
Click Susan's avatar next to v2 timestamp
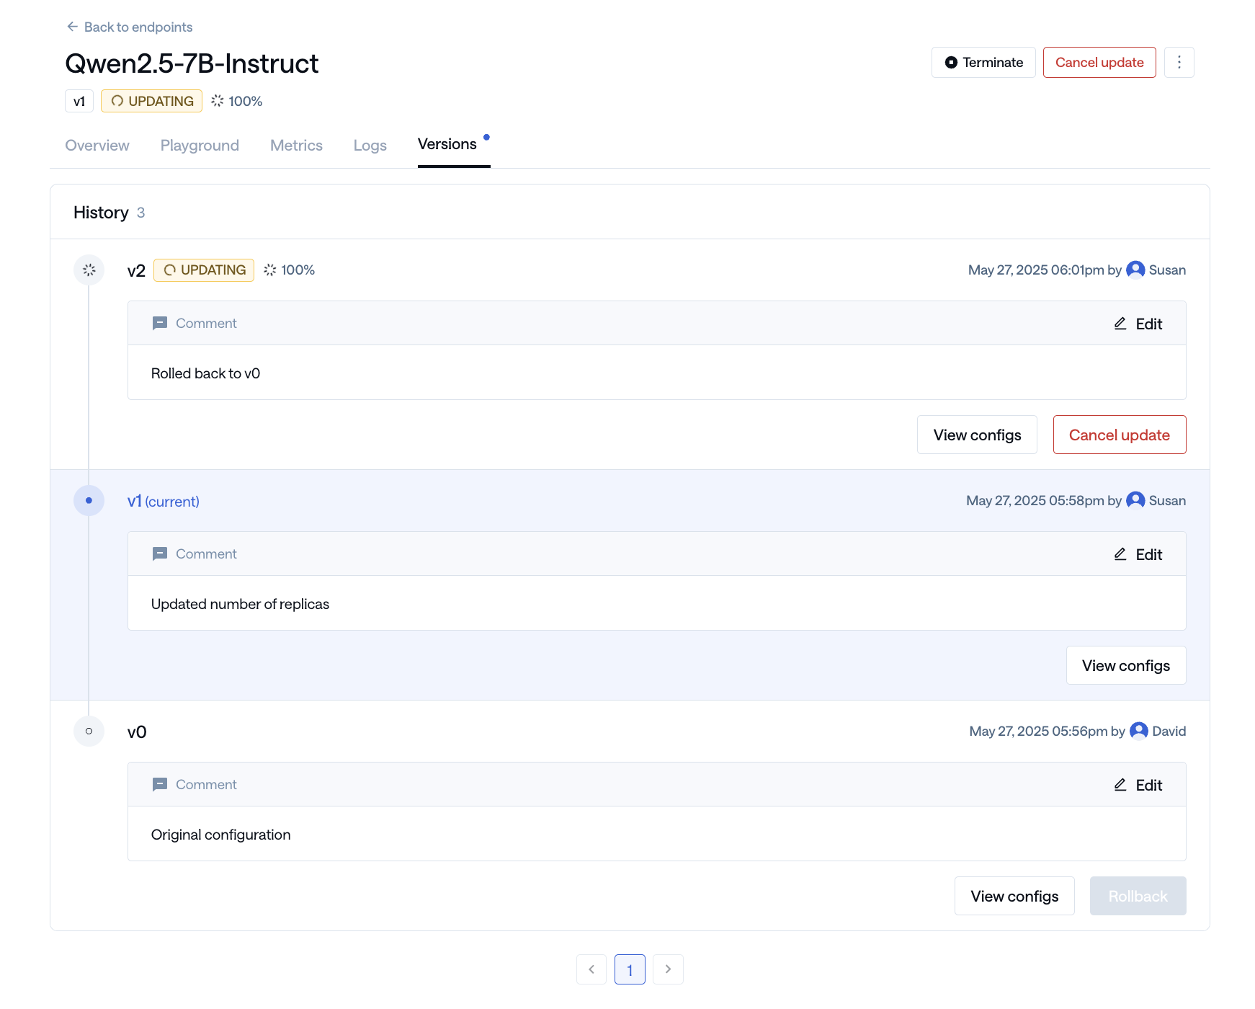point(1136,270)
